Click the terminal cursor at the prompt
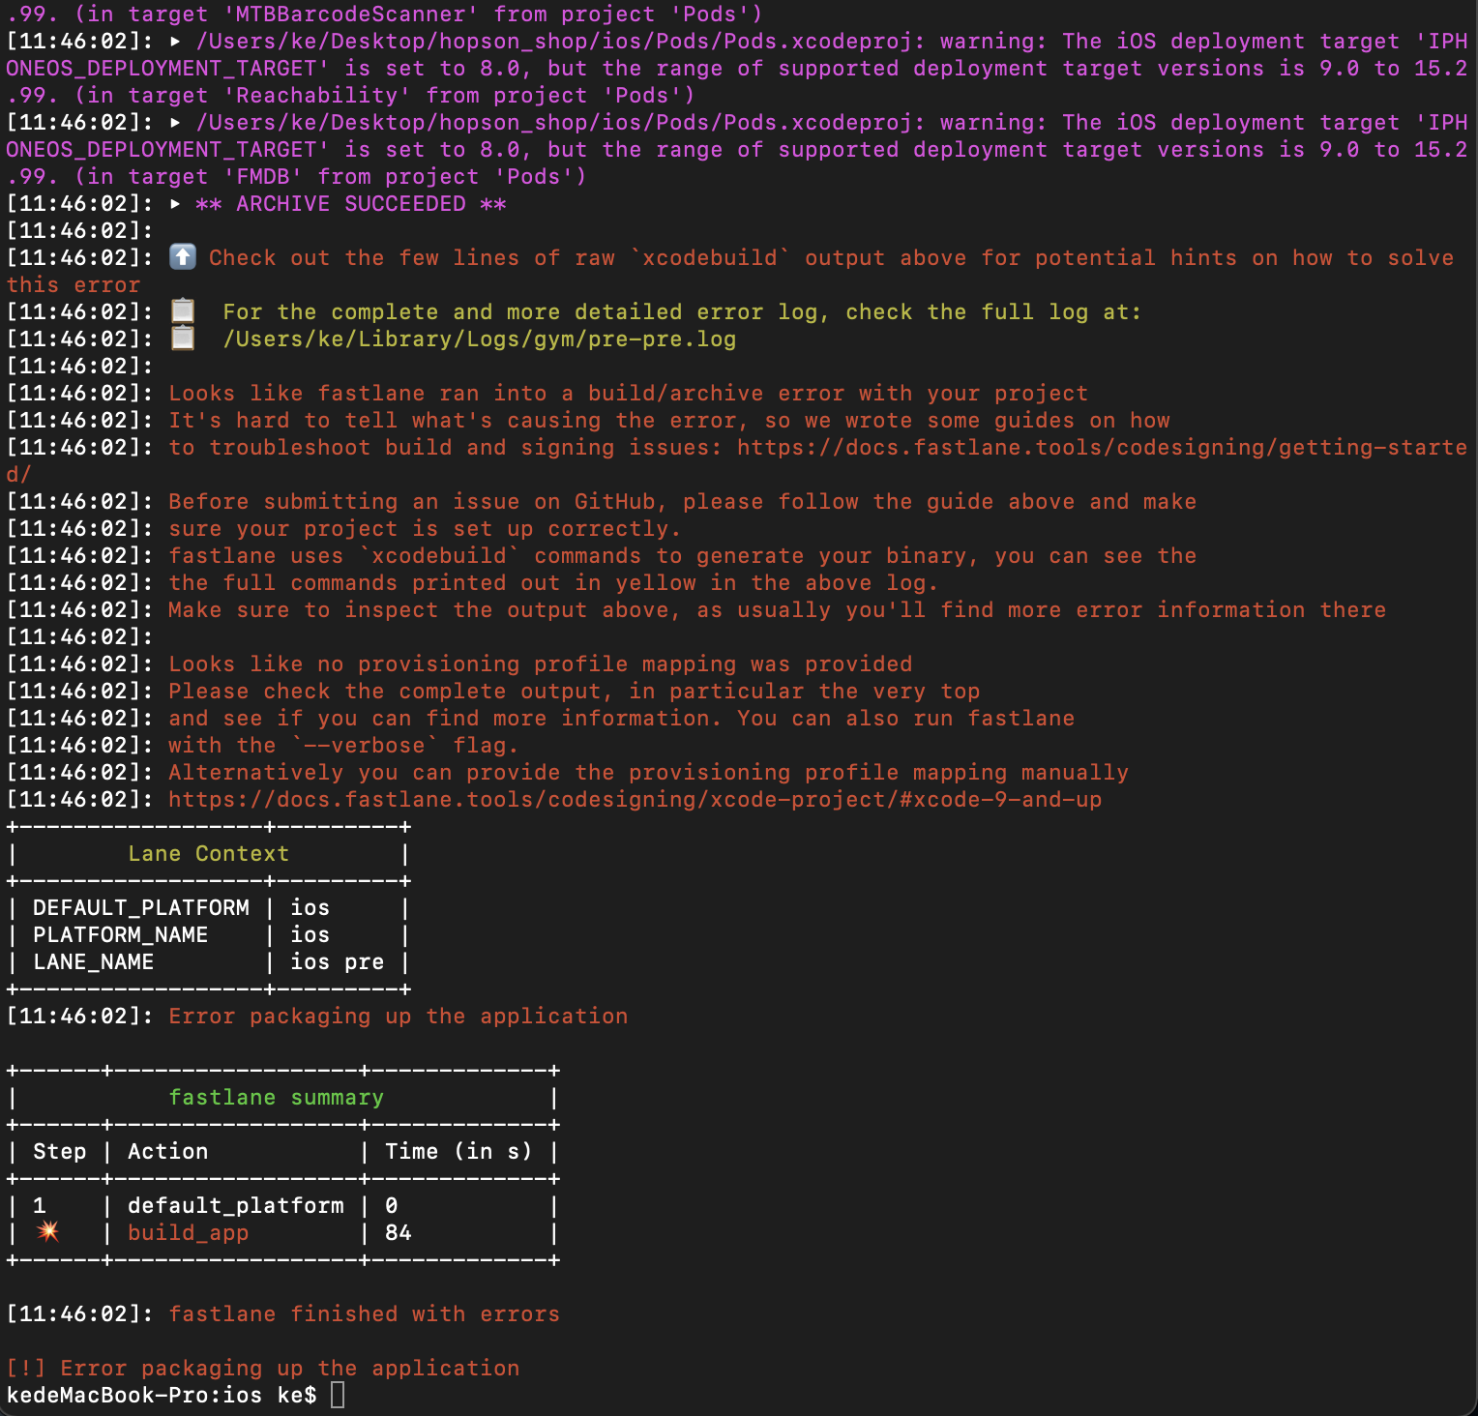 338,1395
